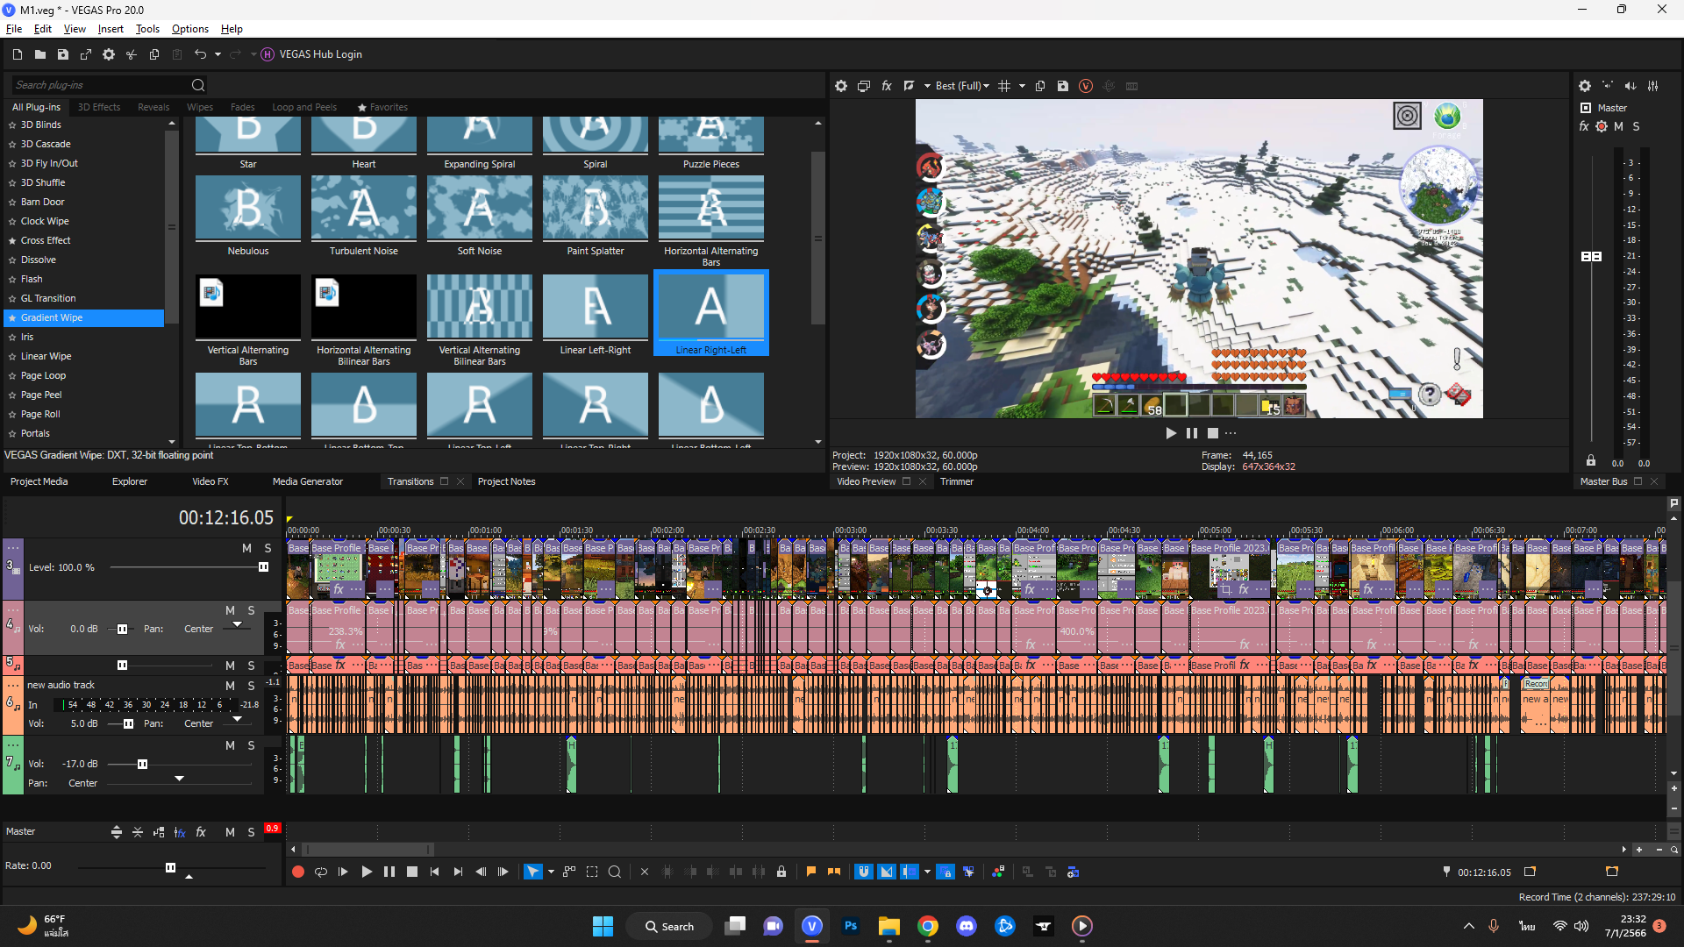The width and height of the screenshot is (1684, 947).
Task: Show the Wipes plug-in category tab
Action: click(x=200, y=107)
